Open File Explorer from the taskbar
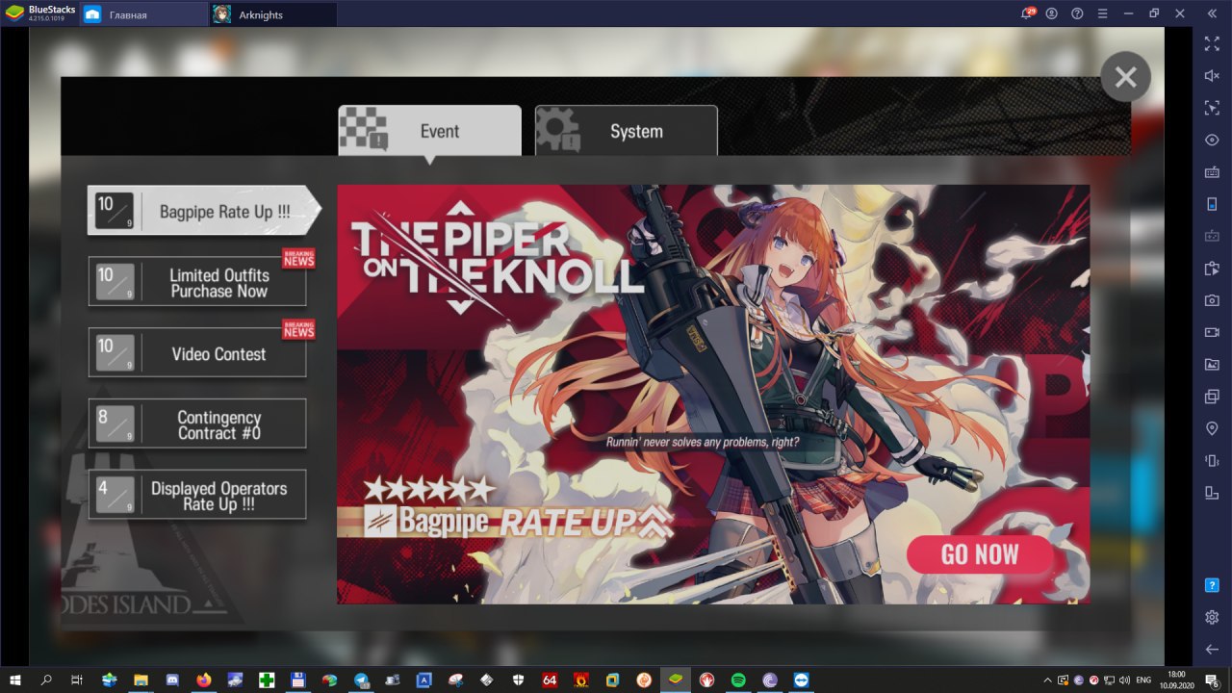This screenshot has height=693, width=1232. [x=141, y=680]
